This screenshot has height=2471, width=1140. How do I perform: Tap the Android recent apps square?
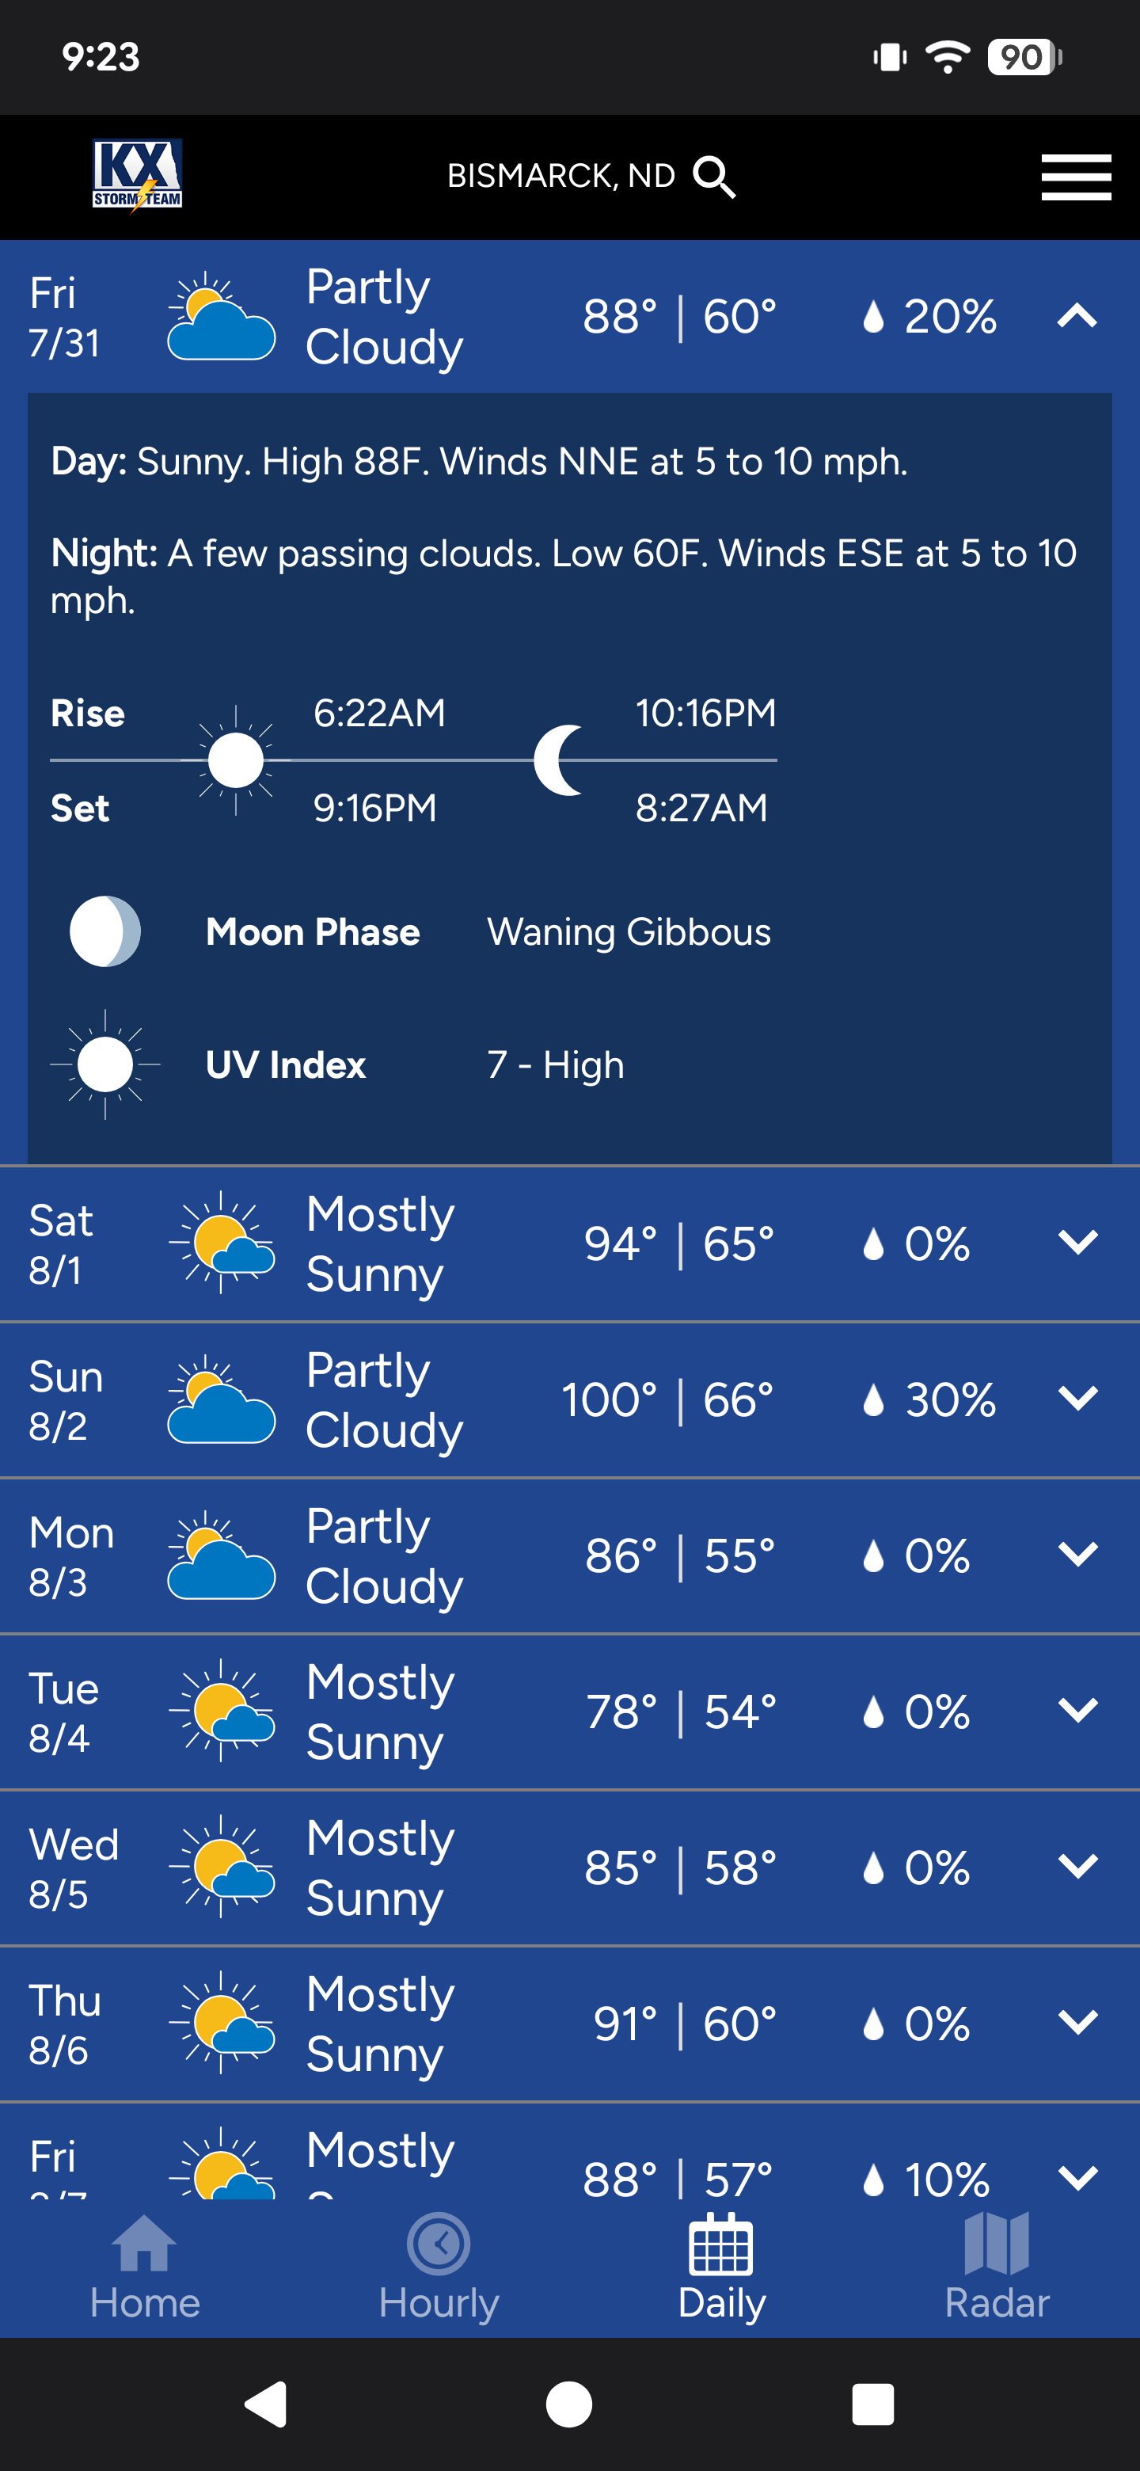point(872,2404)
